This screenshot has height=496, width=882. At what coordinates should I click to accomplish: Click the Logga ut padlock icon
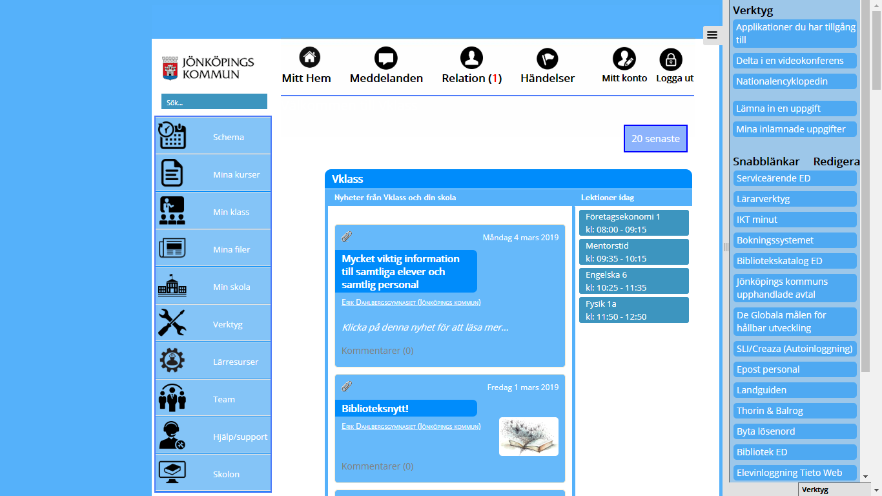(671, 59)
